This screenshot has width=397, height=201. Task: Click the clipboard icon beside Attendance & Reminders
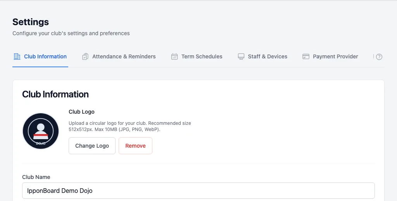(x=85, y=56)
